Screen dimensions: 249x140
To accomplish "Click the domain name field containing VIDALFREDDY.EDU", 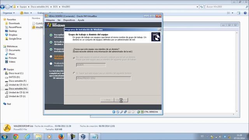I will pyautogui.click(x=103, y=78).
